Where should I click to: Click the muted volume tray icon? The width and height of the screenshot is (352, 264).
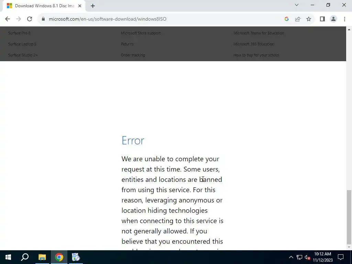(308, 257)
